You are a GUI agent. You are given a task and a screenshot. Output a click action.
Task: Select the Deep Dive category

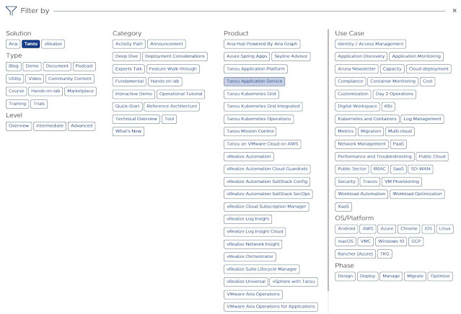[126, 56]
